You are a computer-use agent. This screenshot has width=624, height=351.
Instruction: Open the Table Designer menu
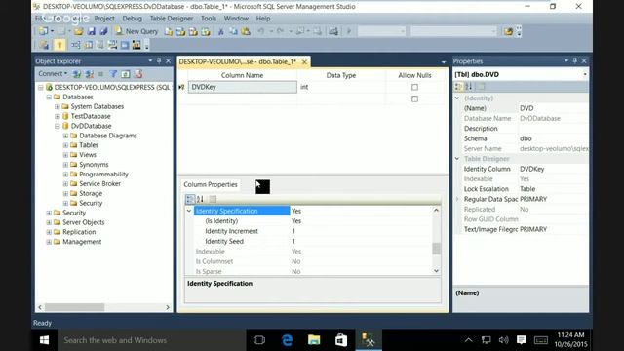click(172, 19)
